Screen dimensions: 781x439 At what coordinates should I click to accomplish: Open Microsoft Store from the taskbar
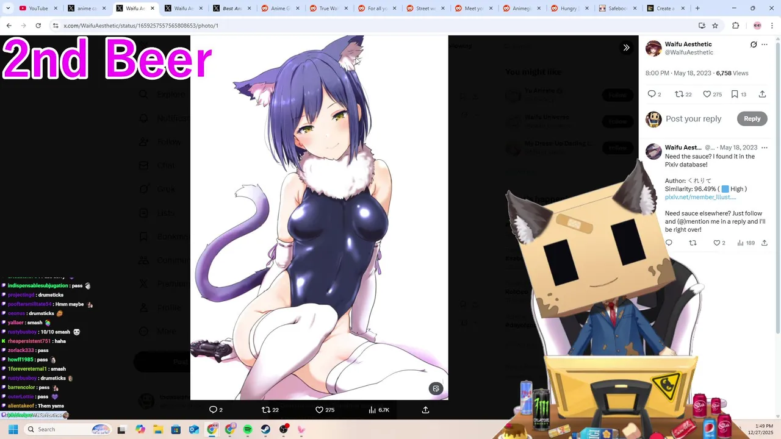176,429
